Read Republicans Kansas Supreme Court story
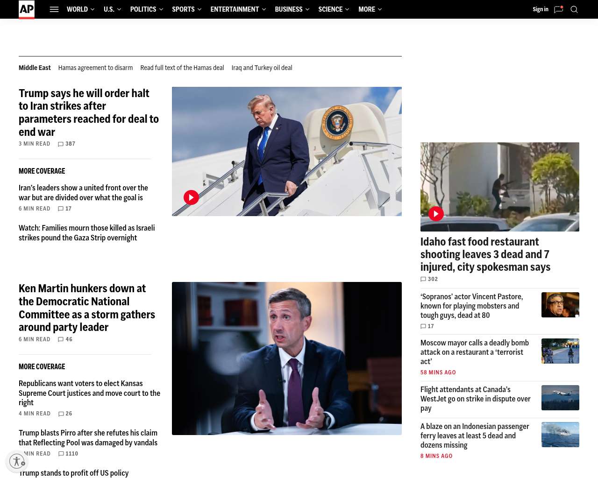Image resolution: width=598 pixels, height=478 pixels. click(89, 393)
